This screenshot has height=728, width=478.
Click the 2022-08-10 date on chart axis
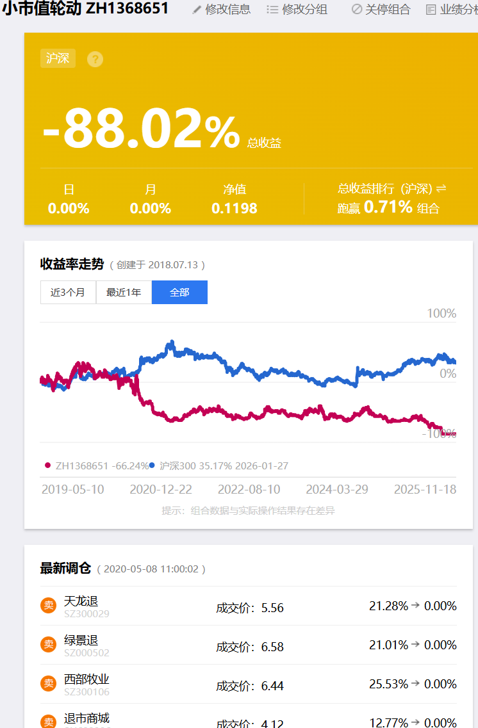(x=249, y=489)
